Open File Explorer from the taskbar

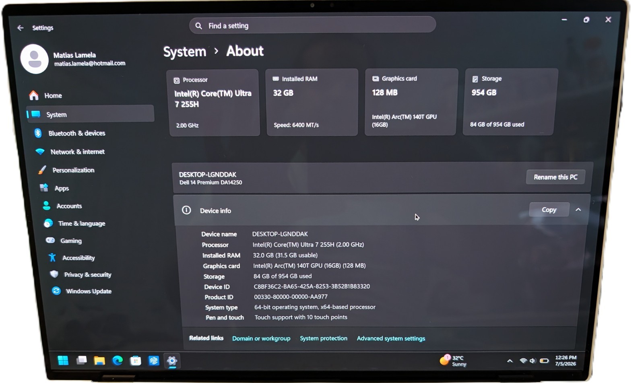pyautogui.click(x=99, y=360)
